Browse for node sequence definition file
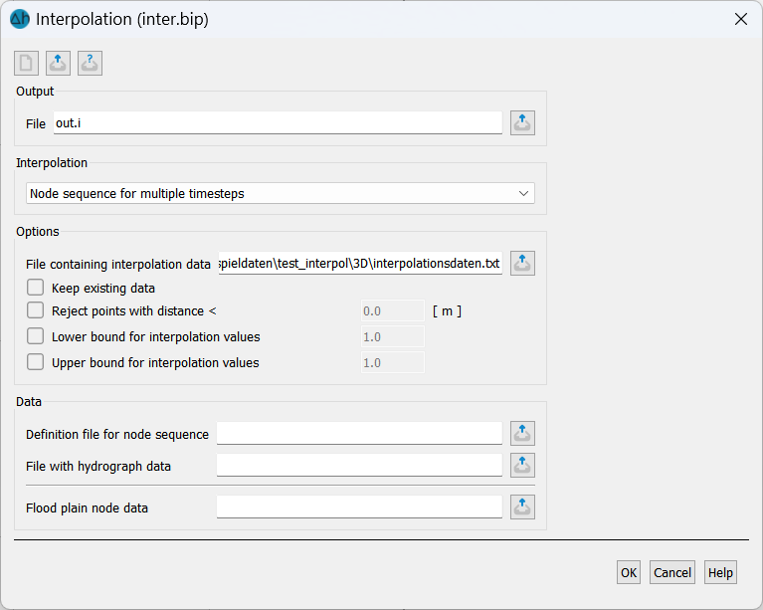The height and width of the screenshot is (610, 763). tap(522, 433)
